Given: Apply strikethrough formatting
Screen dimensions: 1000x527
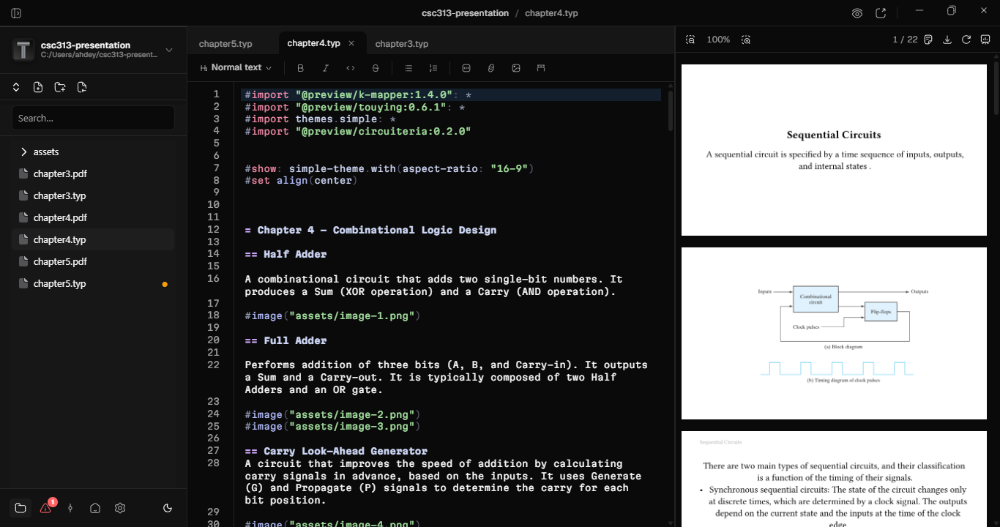Looking at the screenshot, I should (x=376, y=68).
